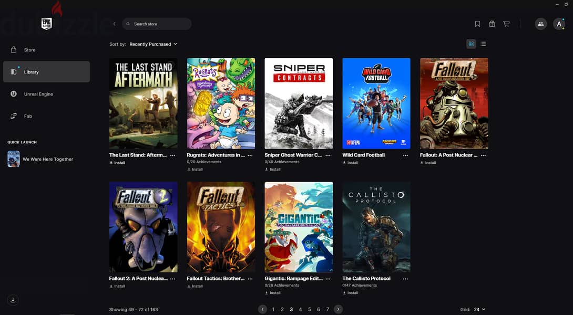Select Library in sidebar
Screen dimensions: 573x315
click(46, 71)
